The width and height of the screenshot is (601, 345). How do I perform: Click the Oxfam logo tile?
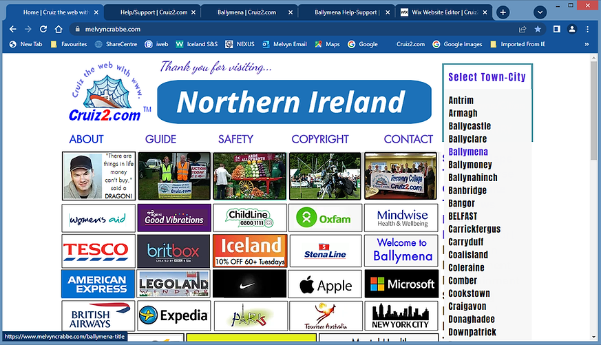coord(326,218)
